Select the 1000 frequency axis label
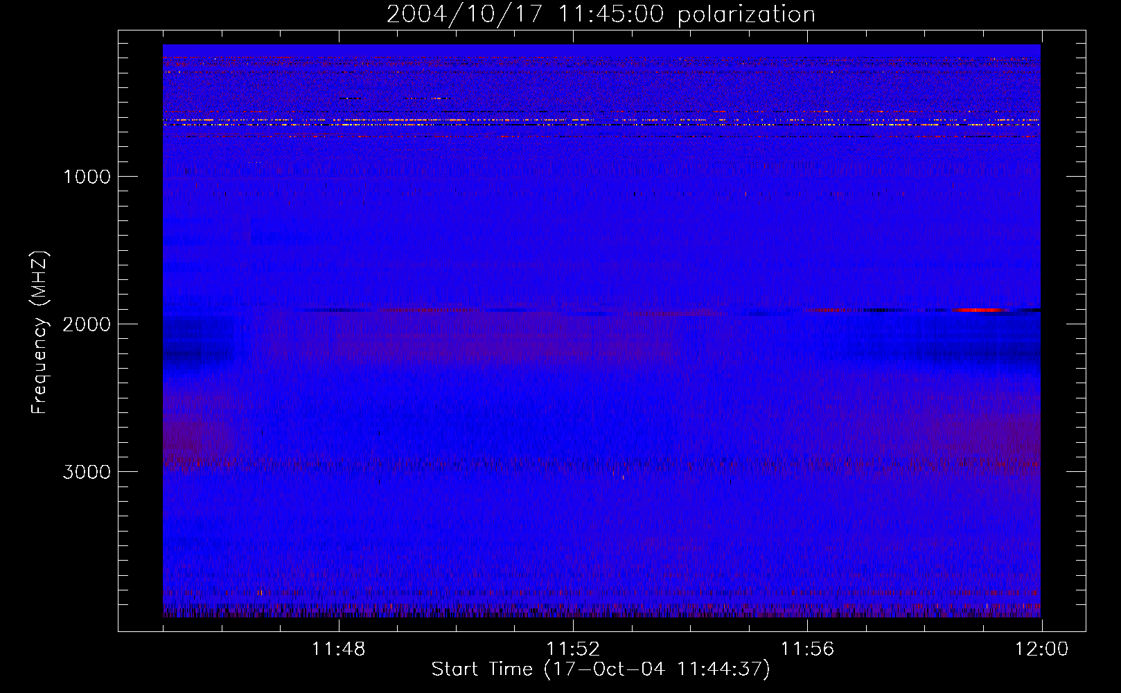This screenshot has width=1121, height=693. pyautogui.click(x=87, y=177)
